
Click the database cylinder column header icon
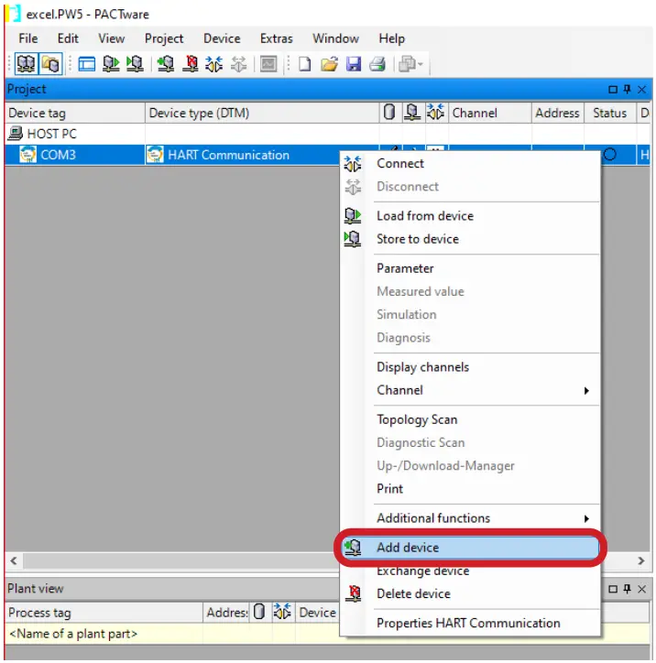pos(389,112)
